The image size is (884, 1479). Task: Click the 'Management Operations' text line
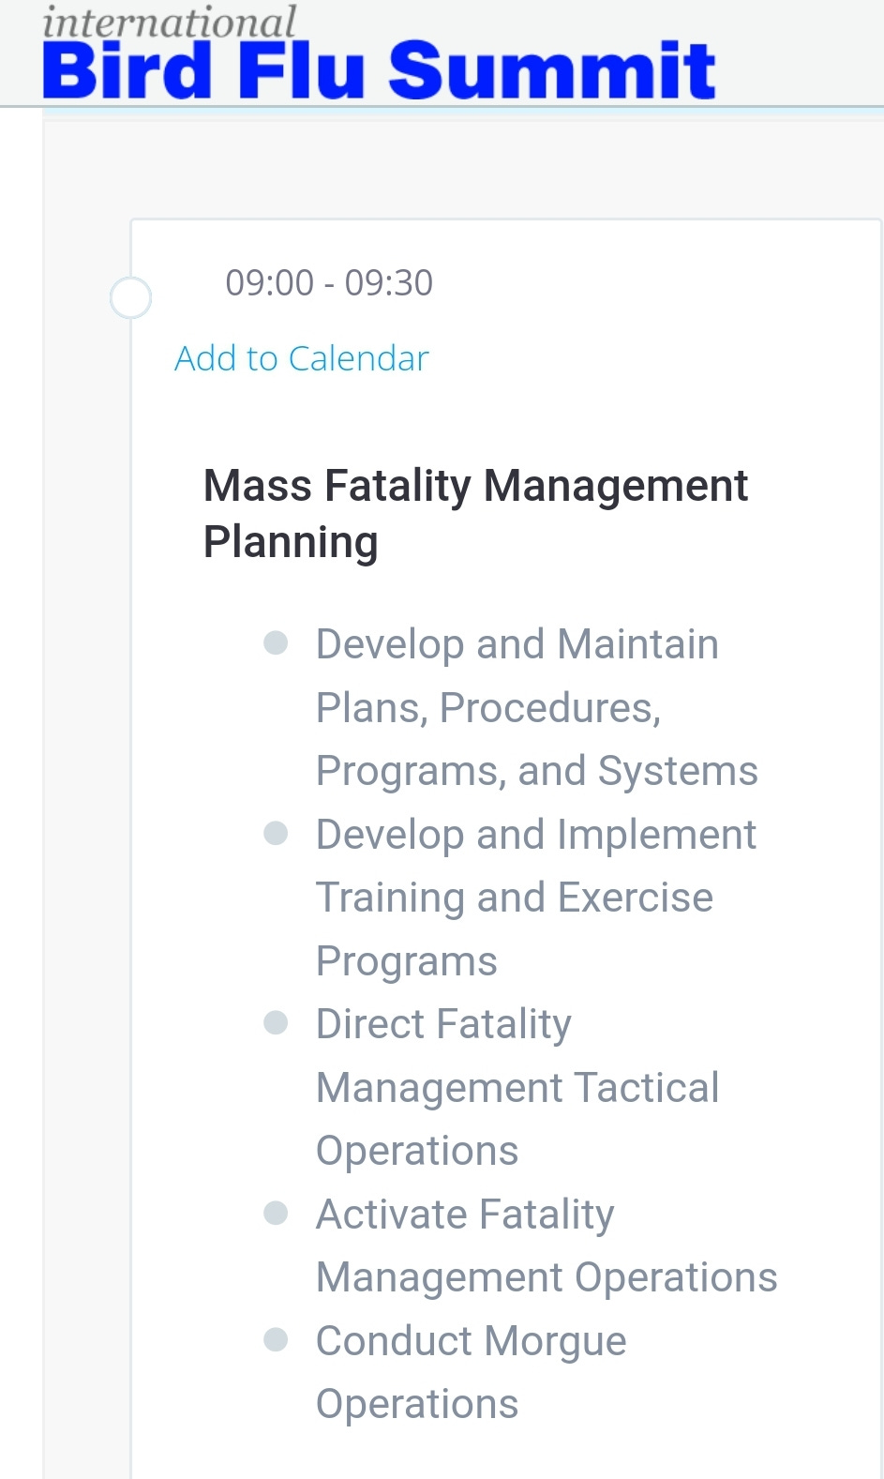click(547, 1277)
